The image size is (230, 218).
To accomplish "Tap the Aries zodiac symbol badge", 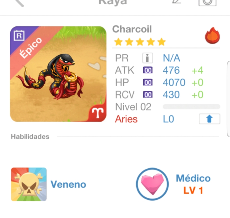I will (x=97, y=113).
